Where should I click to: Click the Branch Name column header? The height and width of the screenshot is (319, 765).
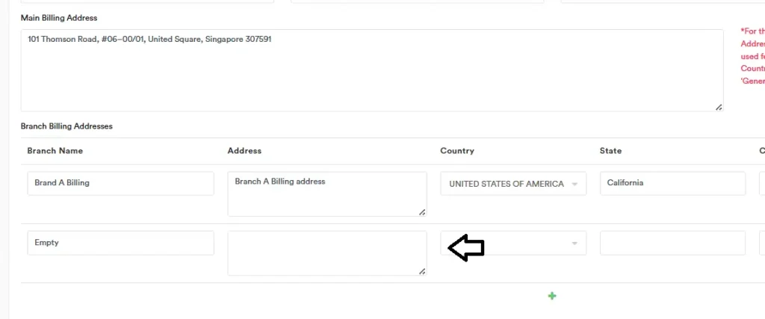(55, 151)
